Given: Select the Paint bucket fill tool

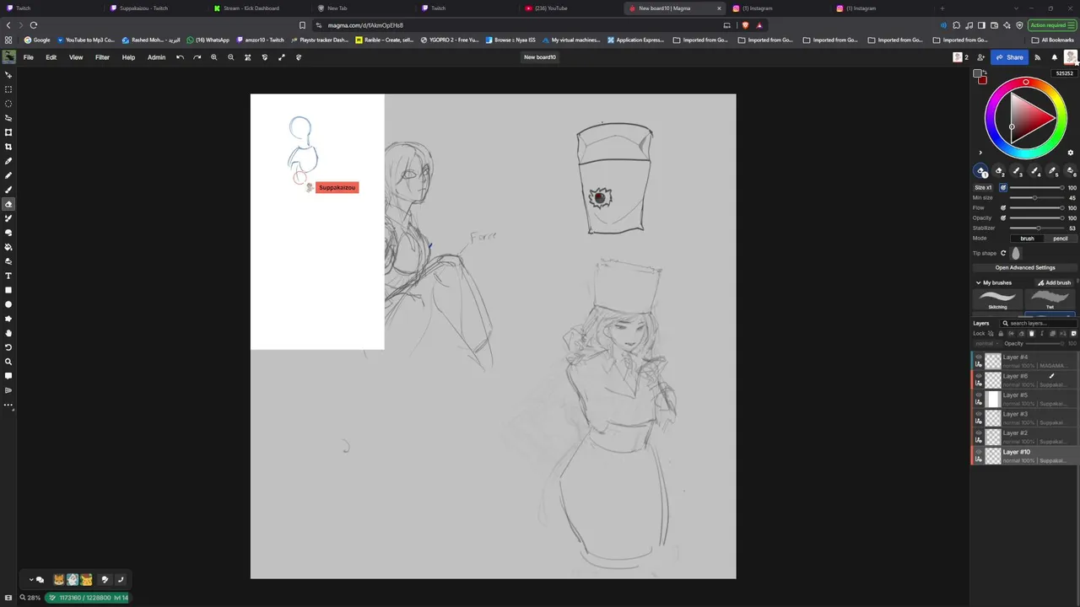Looking at the screenshot, I should click(x=8, y=247).
